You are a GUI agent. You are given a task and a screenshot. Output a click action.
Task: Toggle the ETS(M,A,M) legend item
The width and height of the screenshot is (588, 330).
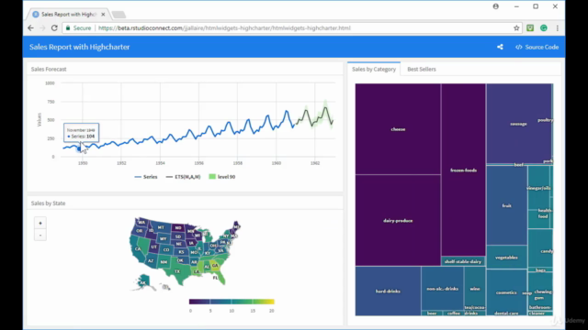tap(183, 177)
